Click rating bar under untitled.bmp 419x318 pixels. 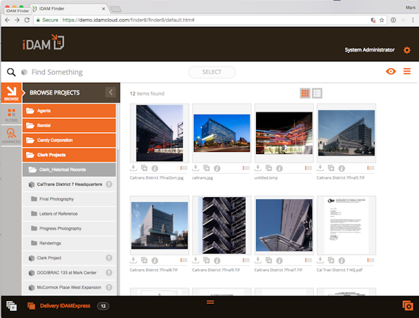(x=308, y=168)
